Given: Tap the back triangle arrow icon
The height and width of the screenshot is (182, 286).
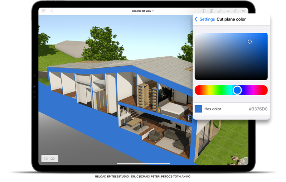Looking at the screenshot, I should click(52, 11).
